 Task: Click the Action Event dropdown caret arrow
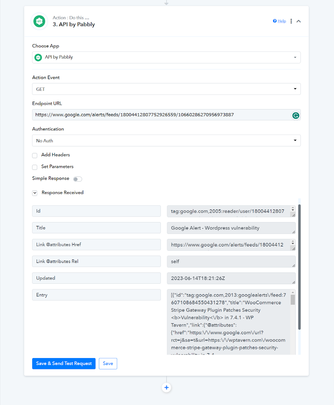[x=295, y=89]
